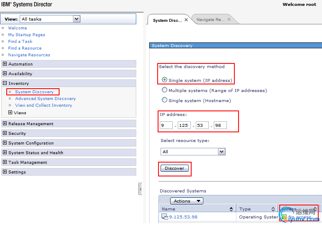Expand the Release Management section

tap(5, 124)
